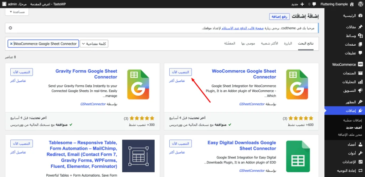Open تفاصيل أكثر for Gravity Forms connector

[18, 81]
